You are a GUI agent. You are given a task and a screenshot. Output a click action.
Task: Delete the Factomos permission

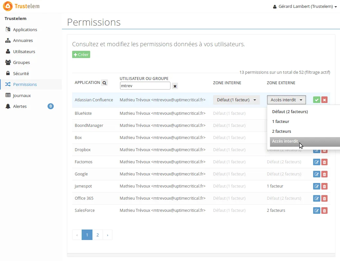[x=324, y=162]
